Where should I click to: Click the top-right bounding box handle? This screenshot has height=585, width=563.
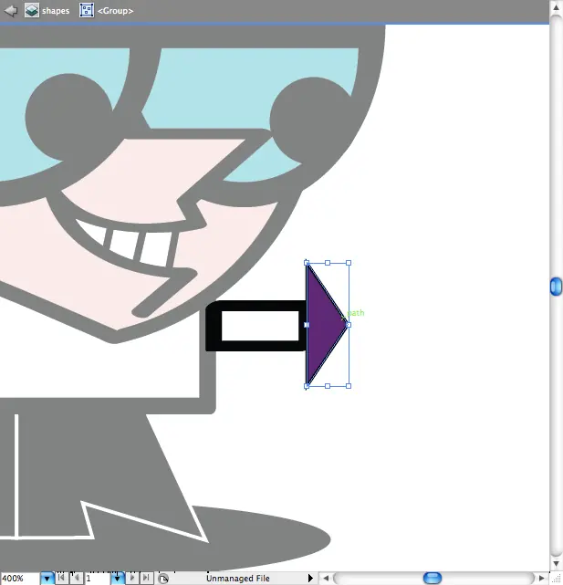pyautogui.click(x=349, y=263)
